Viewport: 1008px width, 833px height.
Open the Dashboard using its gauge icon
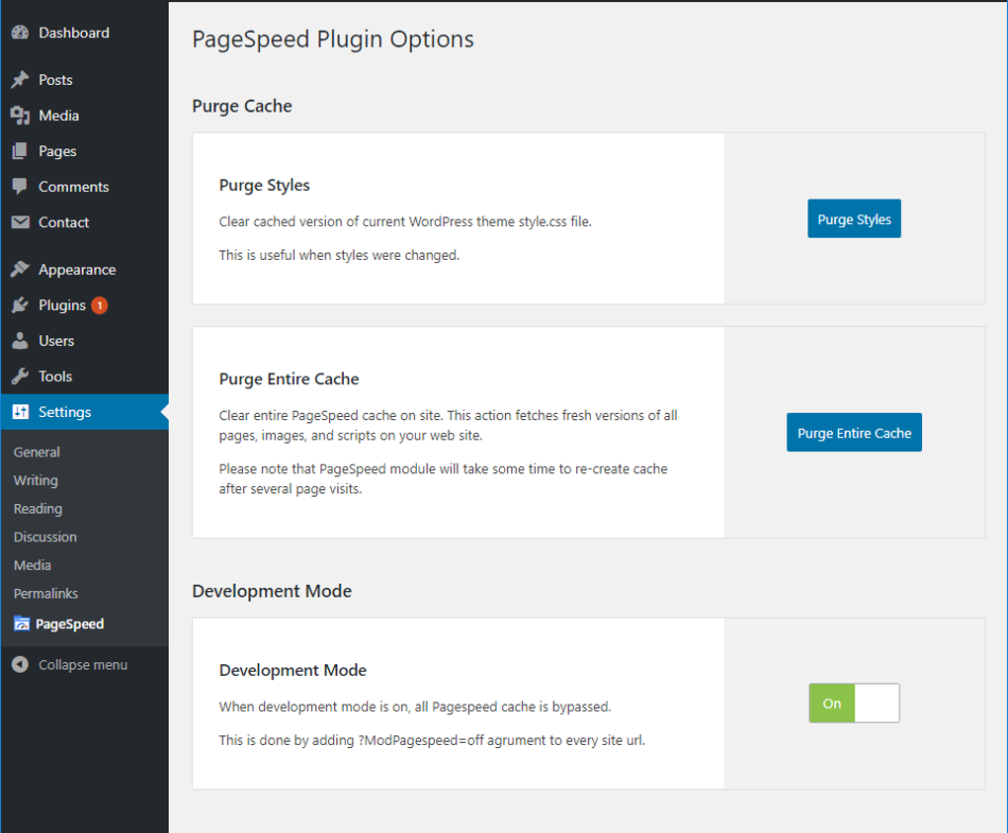20,33
